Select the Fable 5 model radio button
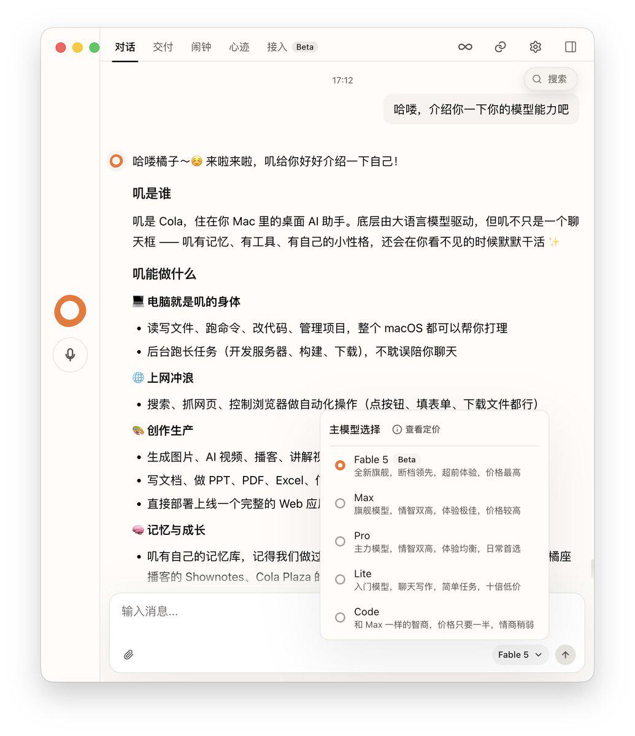This screenshot has width=635, height=736. coord(340,466)
